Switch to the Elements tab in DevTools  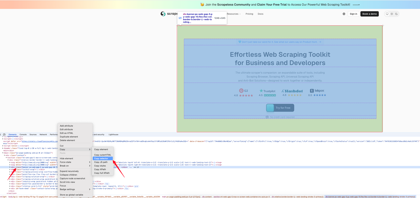pyautogui.click(x=12, y=135)
